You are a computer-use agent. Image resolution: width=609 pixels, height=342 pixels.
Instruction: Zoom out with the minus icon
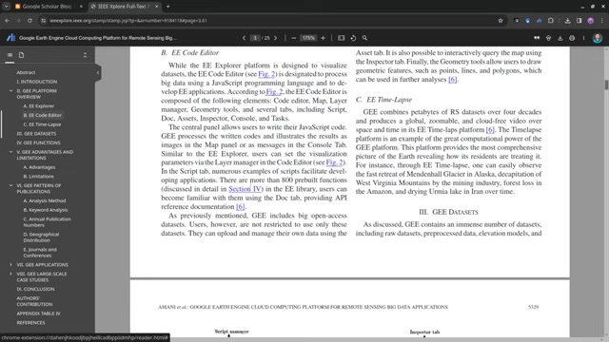[x=294, y=38]
